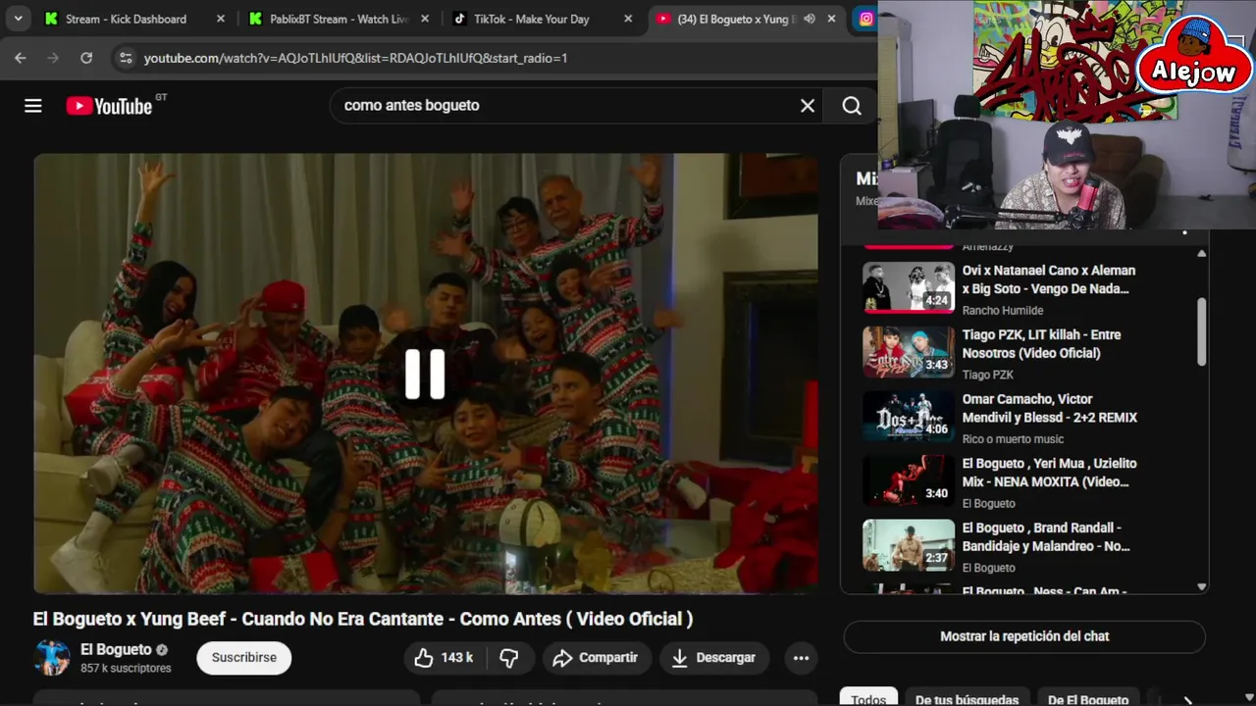1256x706 pixels.
Task: Switch to the Instagram tab
Action: coord(865,19)
